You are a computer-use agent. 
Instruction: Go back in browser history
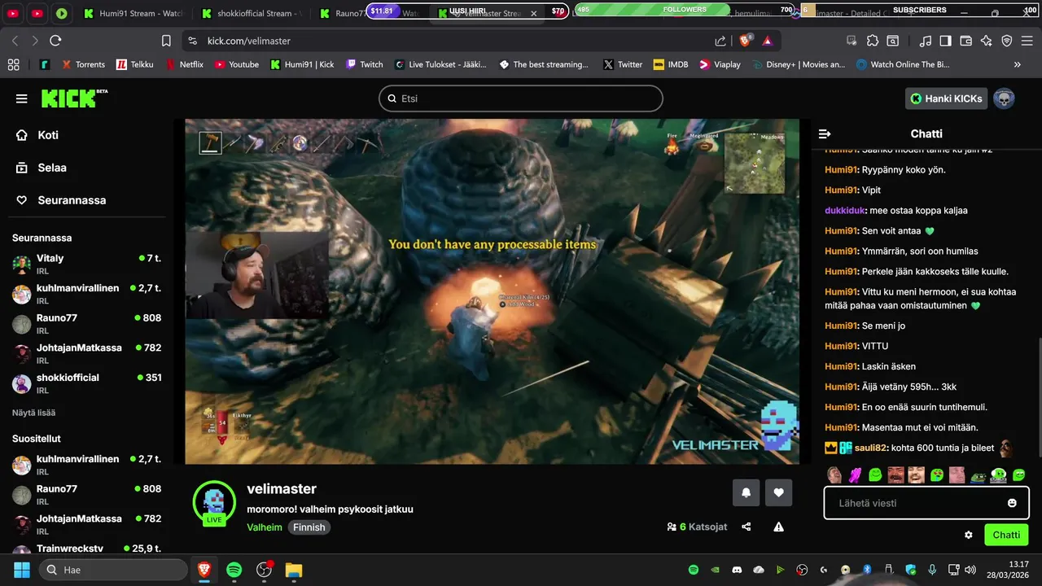15,41
